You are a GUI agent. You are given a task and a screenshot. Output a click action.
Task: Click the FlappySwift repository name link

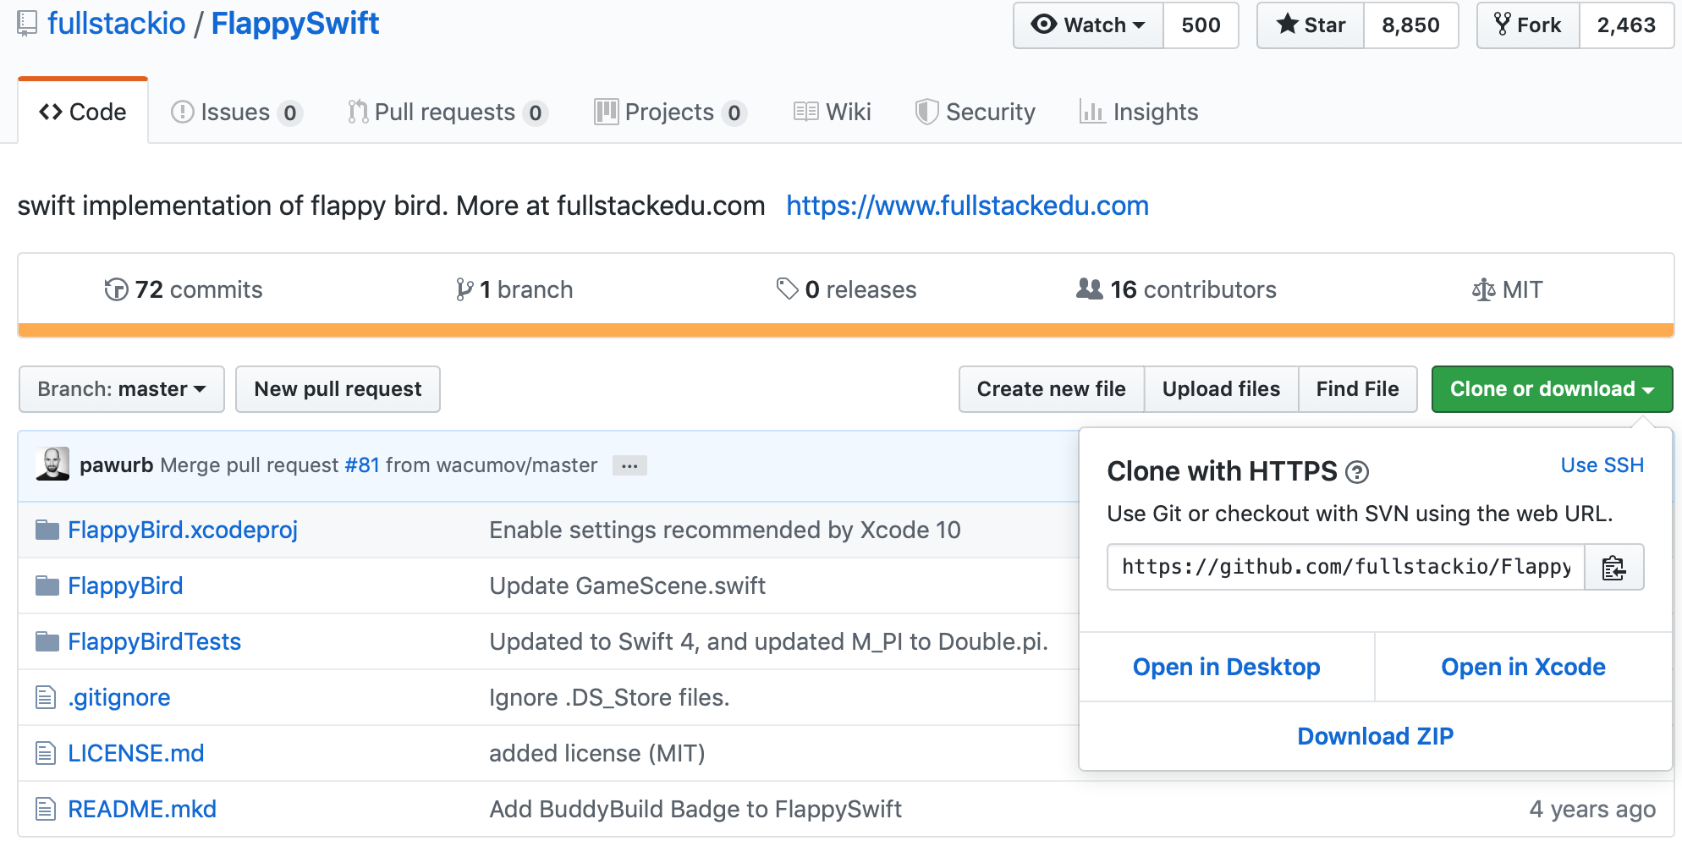pos(294,24)
